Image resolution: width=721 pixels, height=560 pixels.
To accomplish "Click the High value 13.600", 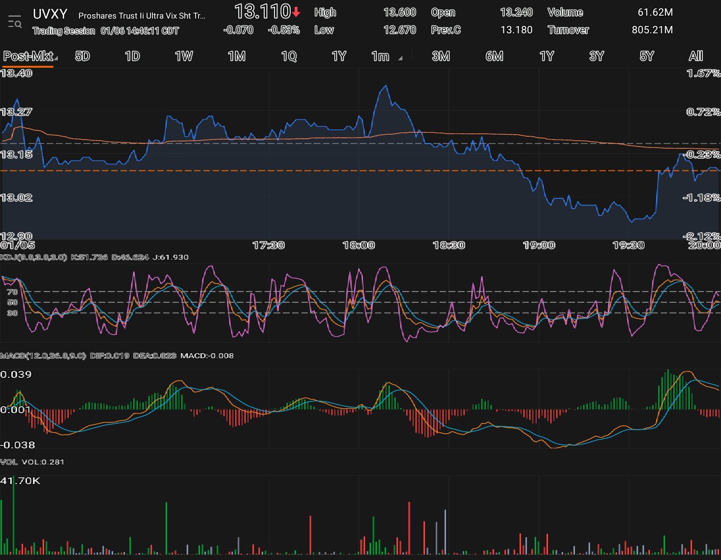I will (x=399, y=12).
